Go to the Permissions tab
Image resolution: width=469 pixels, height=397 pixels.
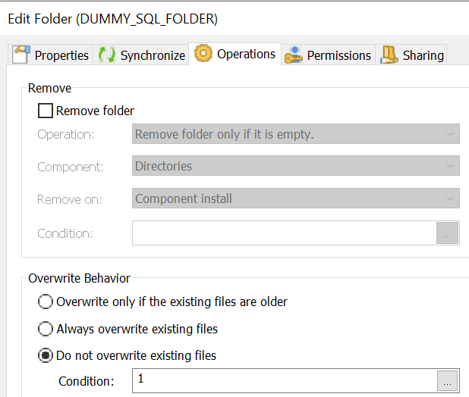click(338, 55)
